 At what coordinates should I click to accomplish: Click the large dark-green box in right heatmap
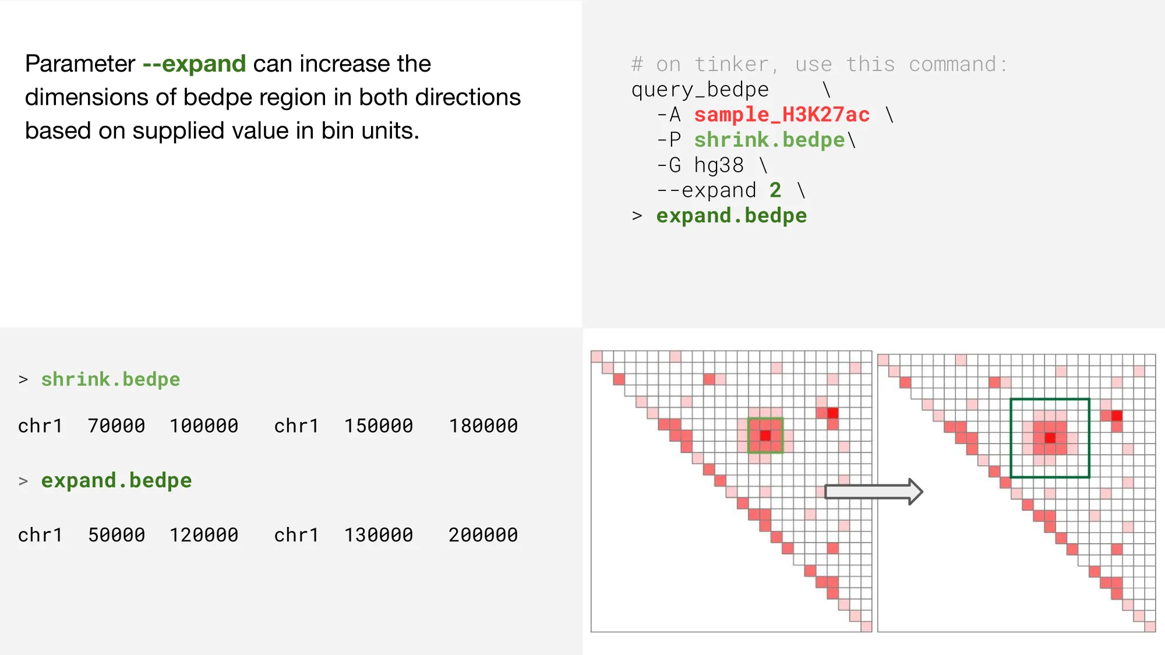click(1050, 438)
